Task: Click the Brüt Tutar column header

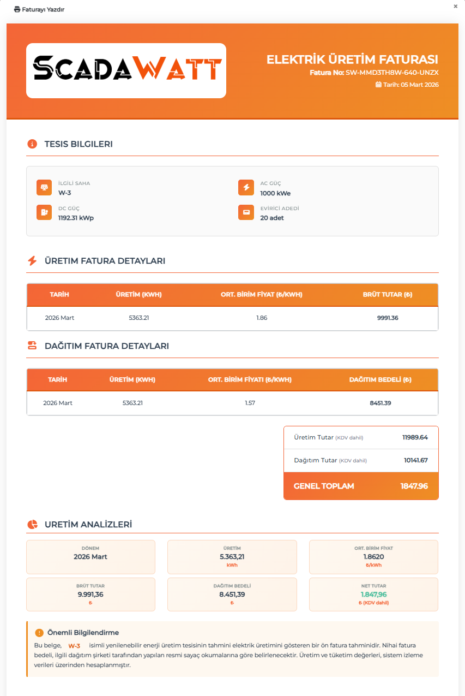Action: [x=387, y=295]
